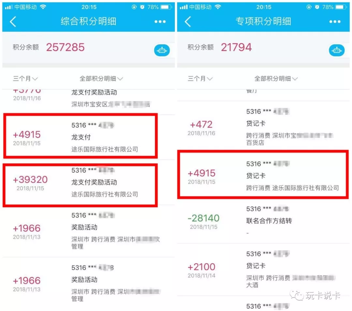The width and height of the screenshot is (352, 311).
Task: Tap Wi-Fi icon in right status bar
Action: click(x=217, y=7)
